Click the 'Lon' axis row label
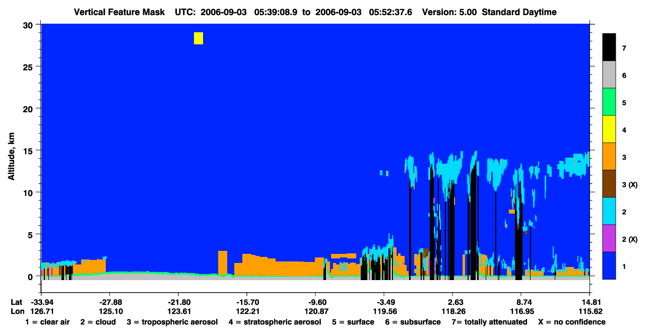The height and width of the screenshot is (336, 655). coord(17,311)
